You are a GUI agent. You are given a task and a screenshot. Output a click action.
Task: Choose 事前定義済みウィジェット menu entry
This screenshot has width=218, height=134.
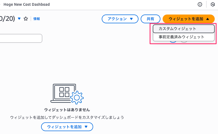(x=184, y=37)
